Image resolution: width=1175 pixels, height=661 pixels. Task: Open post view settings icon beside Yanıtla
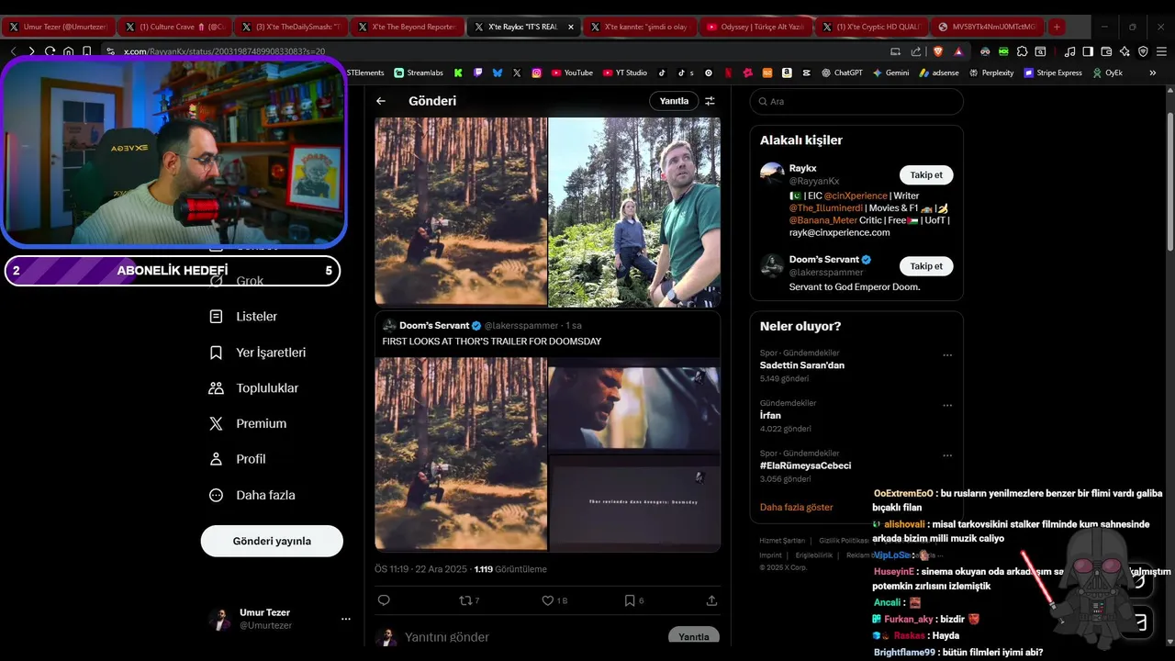[710, 101]
